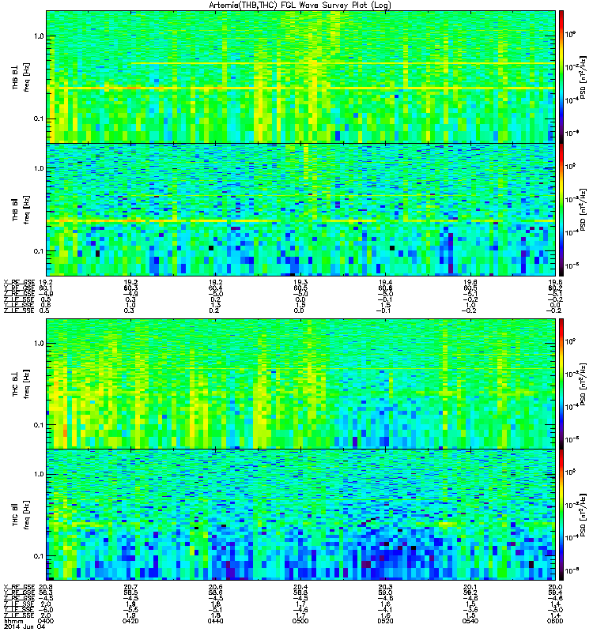
Task: Click the 1.0 frequency tick of THC B∥ panel
Action: tap(39, 474)
